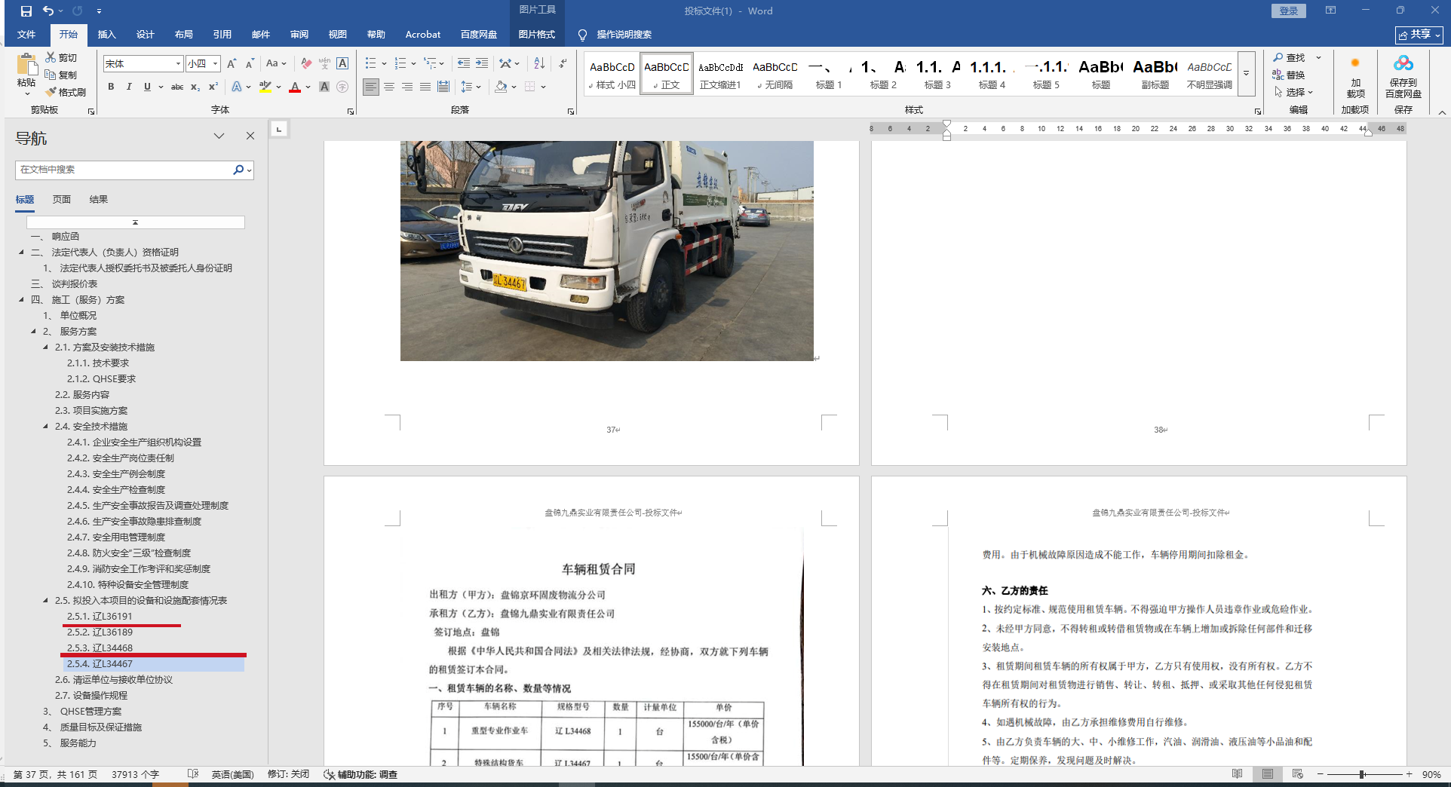Click the increase indent icon
1451x787 pixels.
(x=482, y=63)
